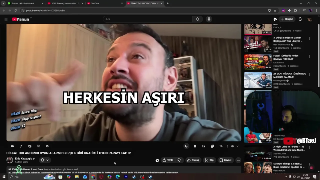Create a clip using the Klip button
320x180 pixels.
(209, 160)
